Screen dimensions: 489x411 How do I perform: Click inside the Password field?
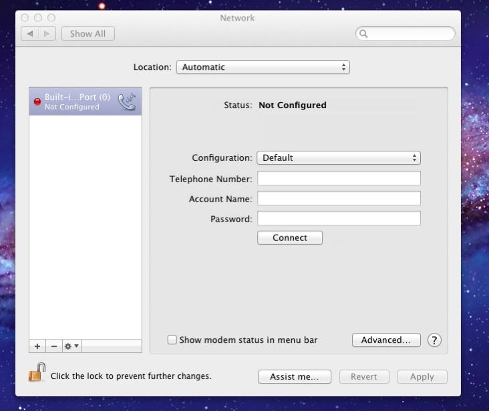(x=339, y=219)
